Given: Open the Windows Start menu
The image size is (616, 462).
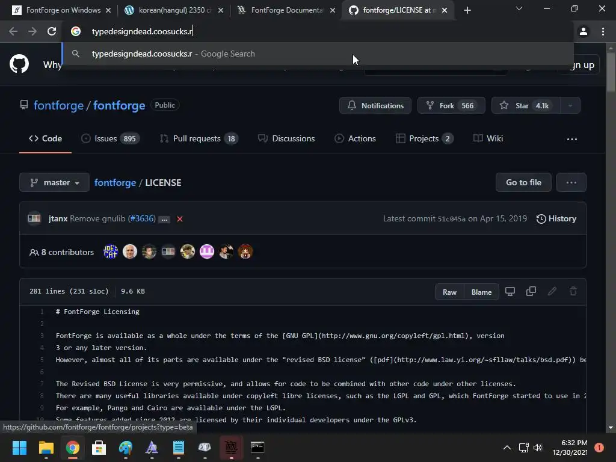Looking at the screenshot, I should pos(19,448).
